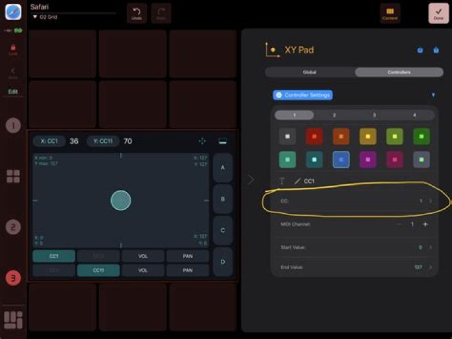Select preset A on XY pad

tap(222, 167)
